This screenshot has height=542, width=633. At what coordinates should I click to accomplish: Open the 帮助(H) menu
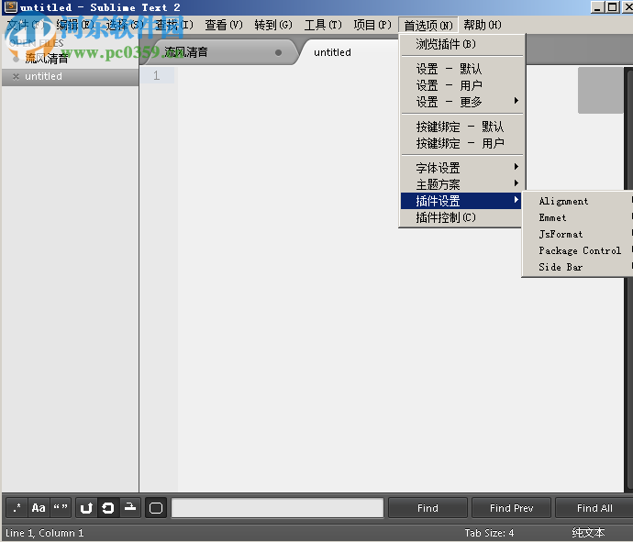[483, 25]
